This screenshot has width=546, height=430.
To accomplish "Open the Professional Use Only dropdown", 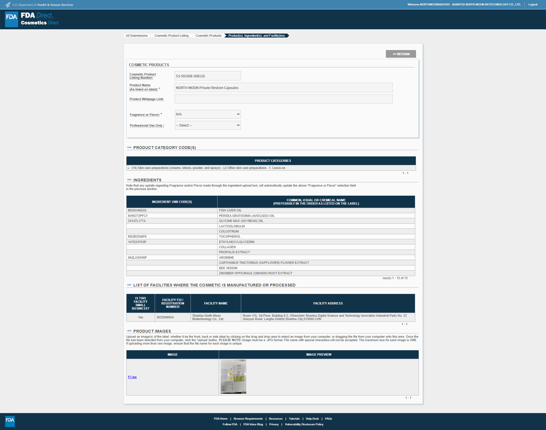I will pos(208,125).
